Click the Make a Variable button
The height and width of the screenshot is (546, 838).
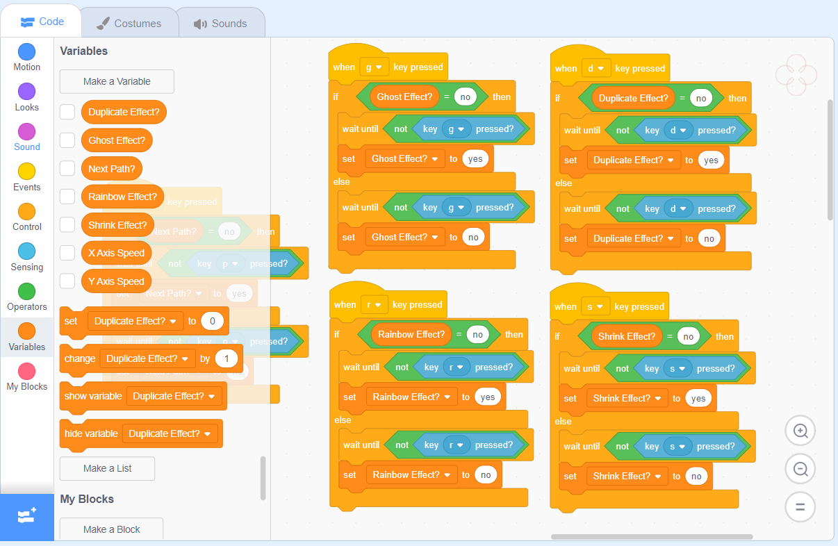116,81
